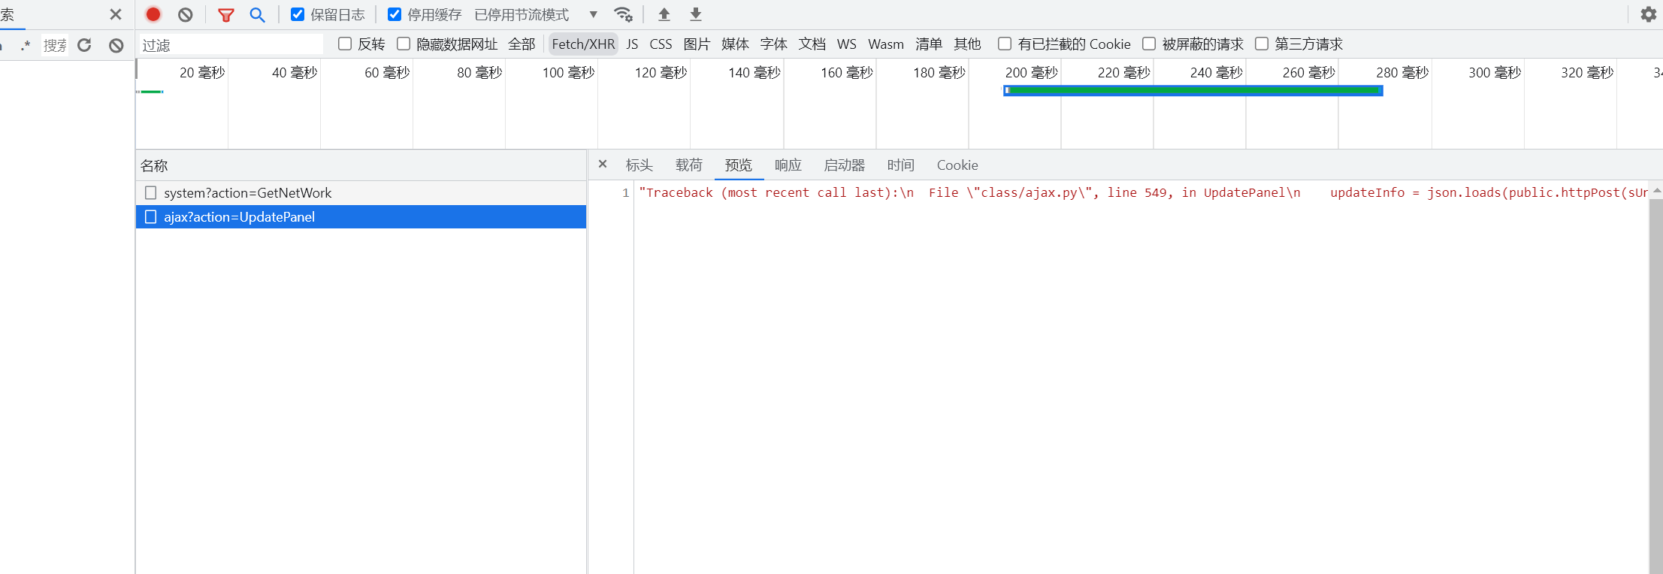Screen dimensions: 1663x574
Task: Select 全部 request type filter
Action: point(522,44)
